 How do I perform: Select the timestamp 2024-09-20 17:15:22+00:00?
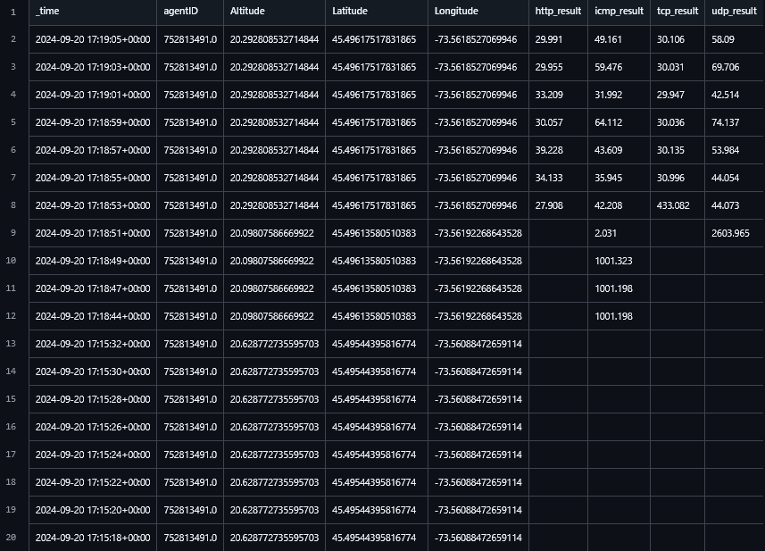point(93,482)
